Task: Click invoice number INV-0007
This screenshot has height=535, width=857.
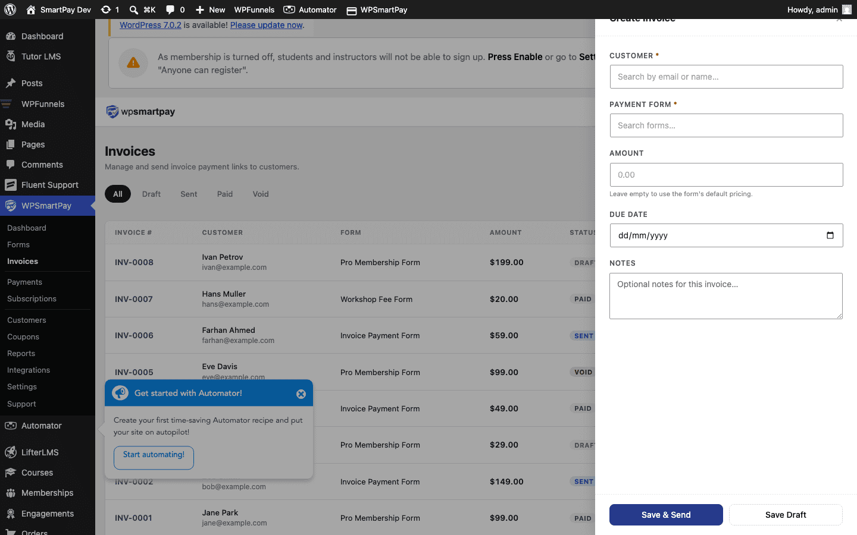Action: (134, 299)
